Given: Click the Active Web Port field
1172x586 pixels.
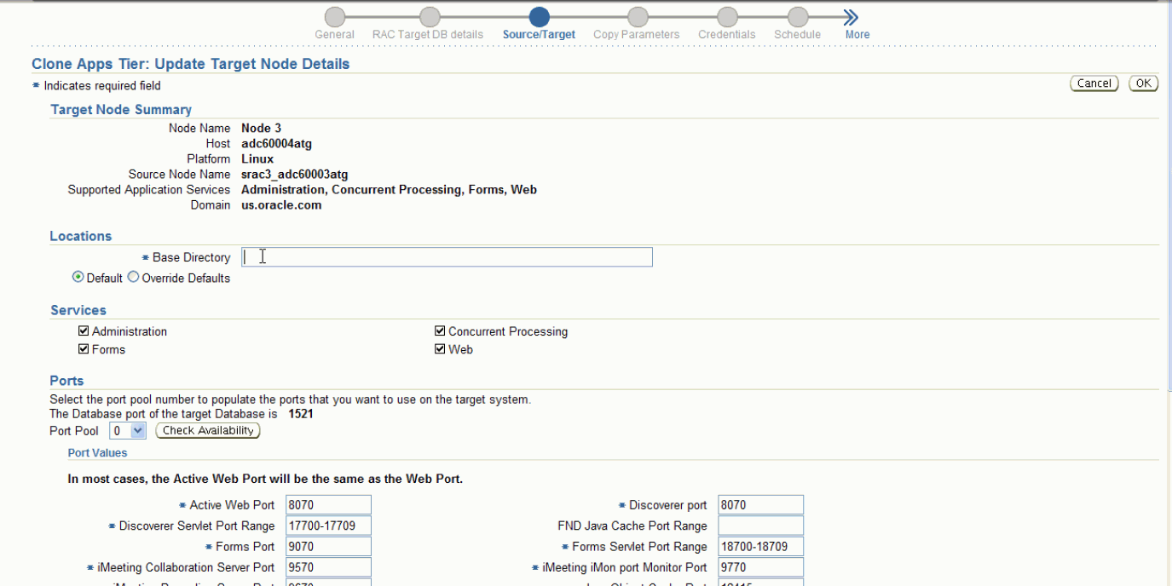Looking at the screenshot, I should tap(329, 505).
